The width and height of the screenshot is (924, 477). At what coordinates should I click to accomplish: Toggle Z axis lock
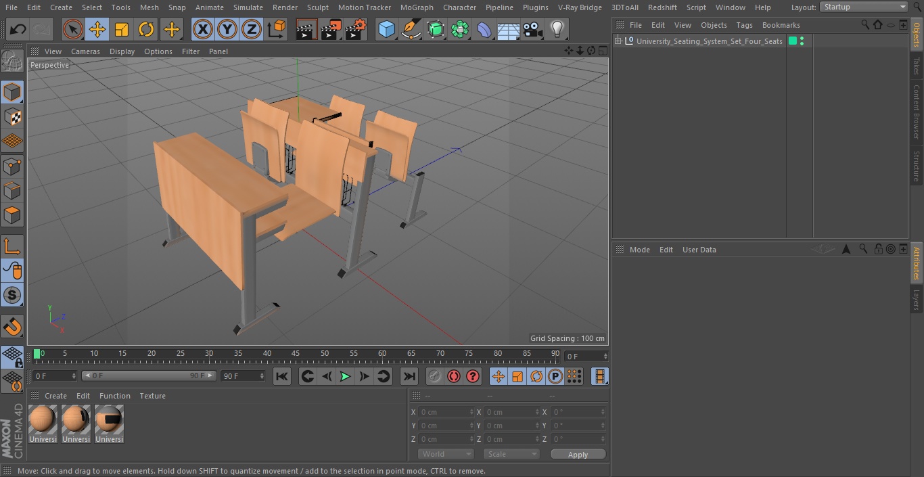pos(252,29)
